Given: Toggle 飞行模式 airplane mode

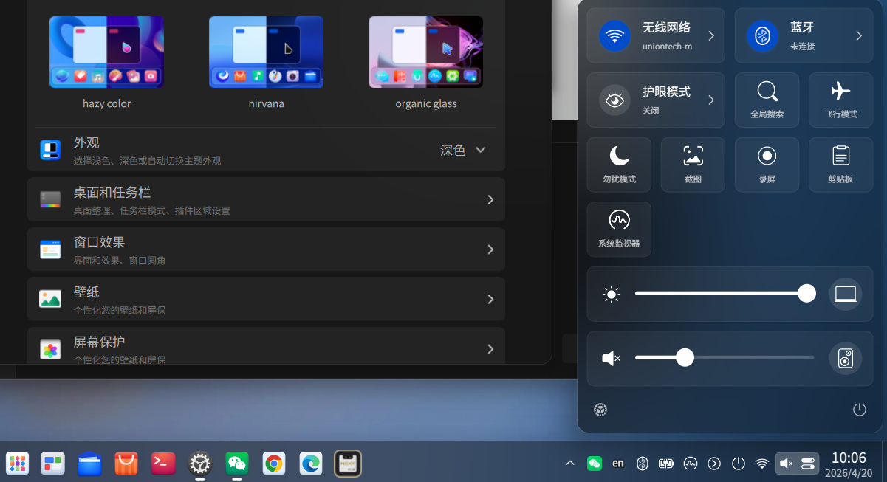Looking at the screenshot, I should pos(840,100).
